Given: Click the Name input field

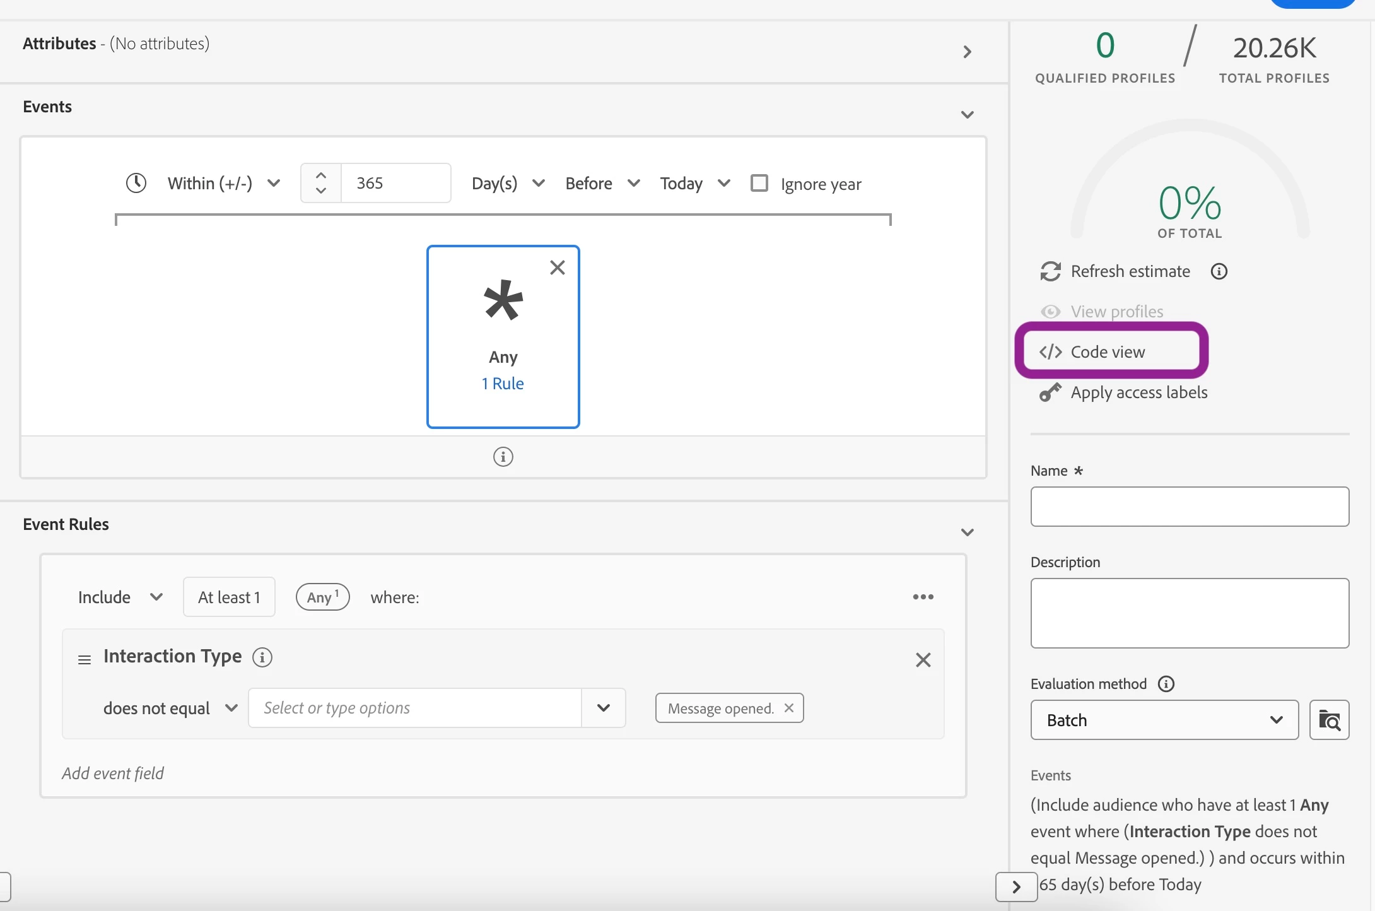Looking at the screenshot, I should 1189,507.
